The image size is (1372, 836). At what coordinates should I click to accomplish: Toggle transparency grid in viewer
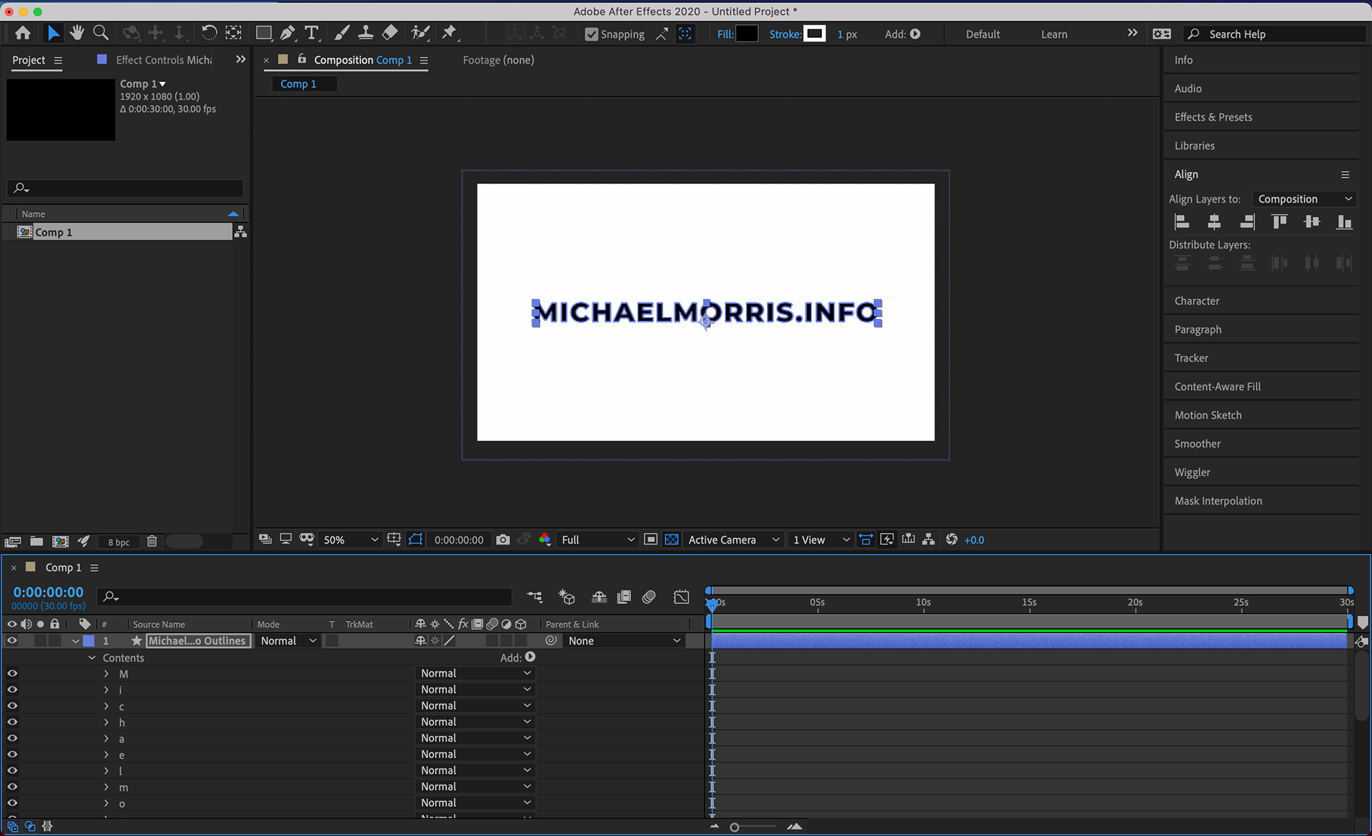coord(672,540)
